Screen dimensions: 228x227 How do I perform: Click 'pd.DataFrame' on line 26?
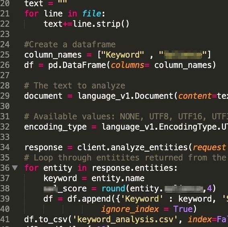point(77,65)
